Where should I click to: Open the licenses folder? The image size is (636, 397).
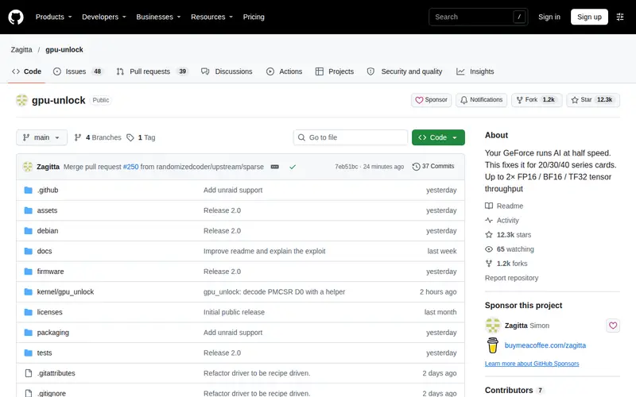pyautogui.click(x=49, y=312)
